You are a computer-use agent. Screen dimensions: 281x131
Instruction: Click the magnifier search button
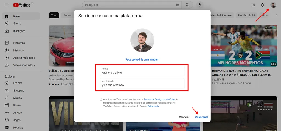[x=187, y=5]
